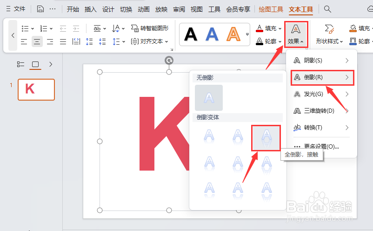Switch to the 绘图工具 tab
This screenshot has height=231, width=373.
[271, 9]
